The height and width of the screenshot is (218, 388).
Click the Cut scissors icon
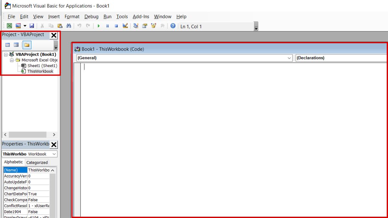42,26
